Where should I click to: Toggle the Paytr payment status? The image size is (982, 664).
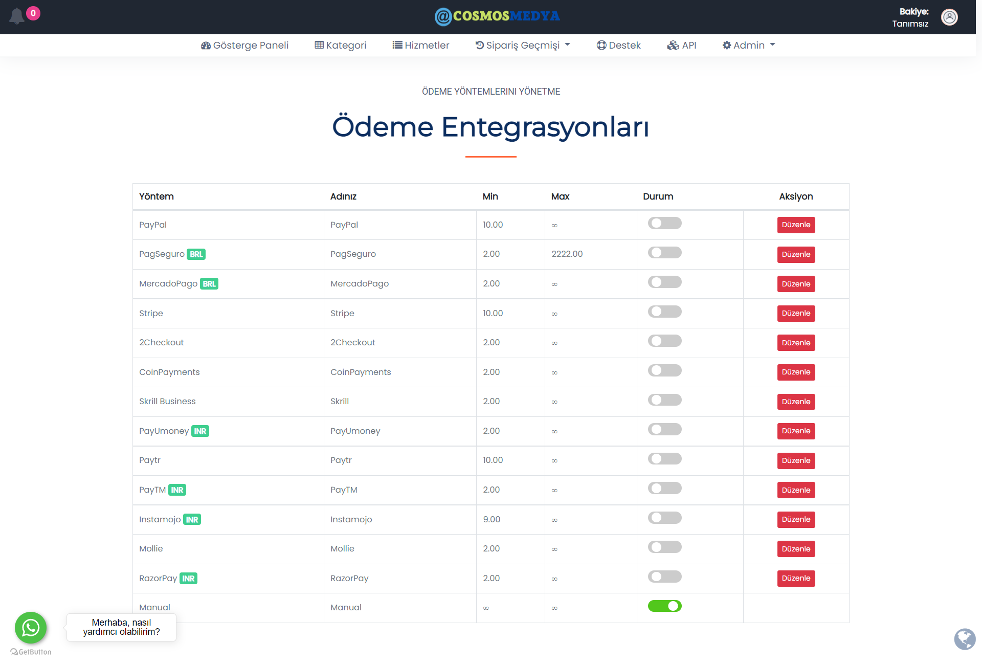[664, 459]
